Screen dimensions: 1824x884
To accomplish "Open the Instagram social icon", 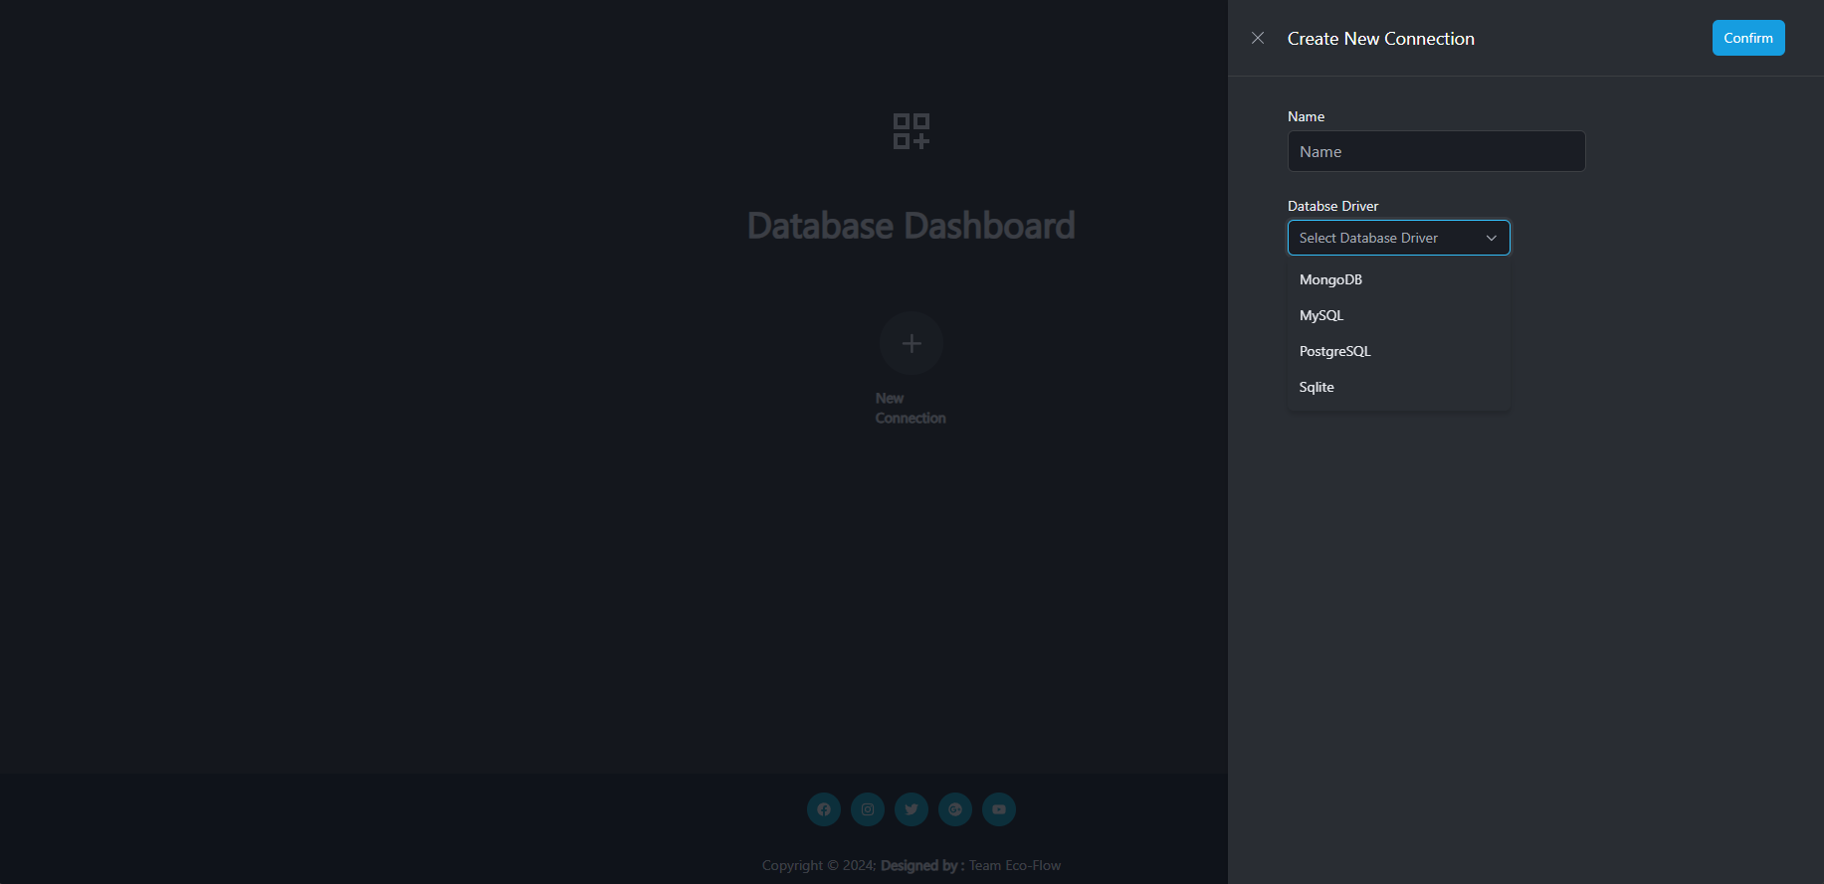I will 868,809.
